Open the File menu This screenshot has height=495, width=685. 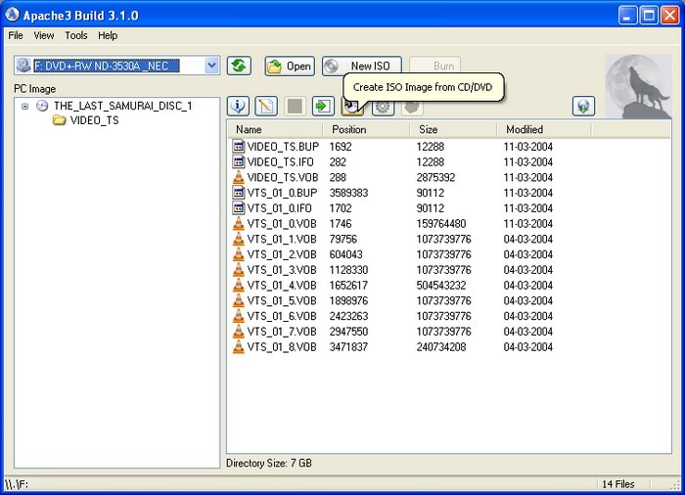[16, 35]
